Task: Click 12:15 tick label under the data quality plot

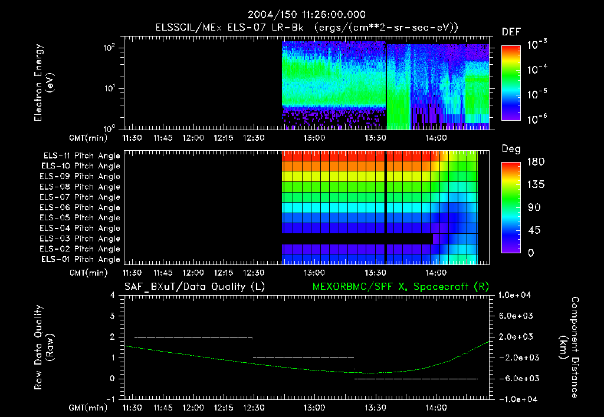Action: pyautogui.click(x=224, y=408)
